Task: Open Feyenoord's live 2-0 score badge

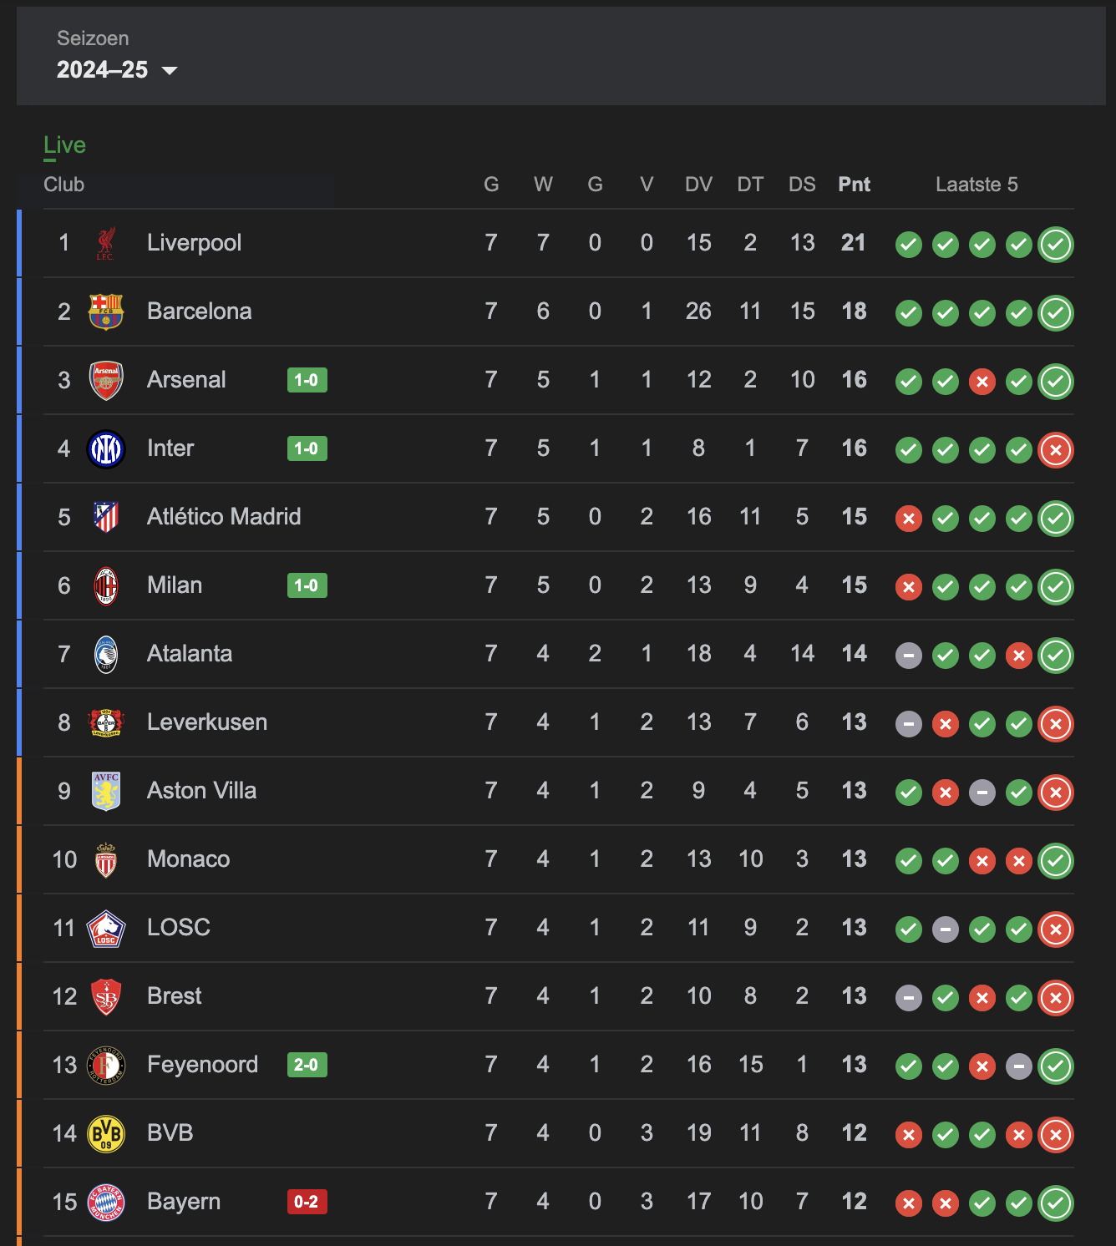Action: pos(307,1065)
